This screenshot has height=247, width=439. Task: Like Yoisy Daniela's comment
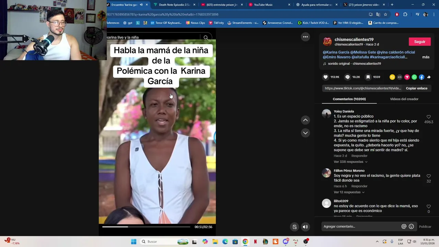(x=428, y=117)
